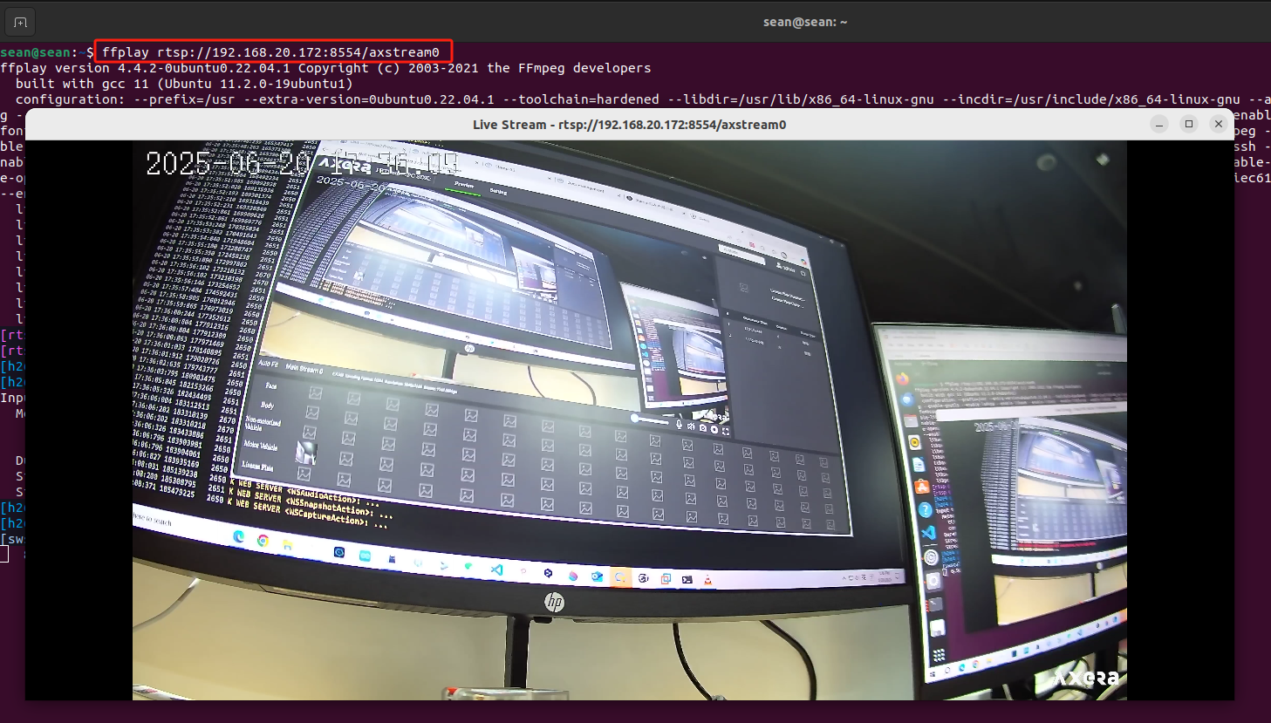This screenshot has width=1271, height=723.
Task: Click the ffplay rtsp command text
Action: [270, 52]
